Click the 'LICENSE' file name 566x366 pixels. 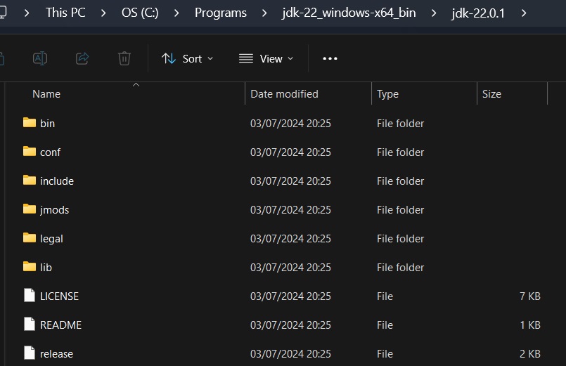pyautogui.click(x=59, y=296)
